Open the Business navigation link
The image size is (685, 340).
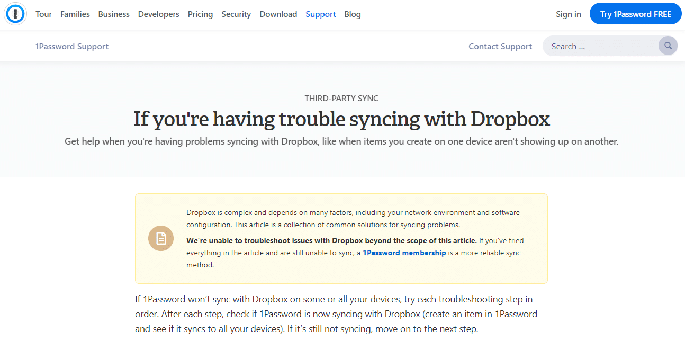(114, 14)
